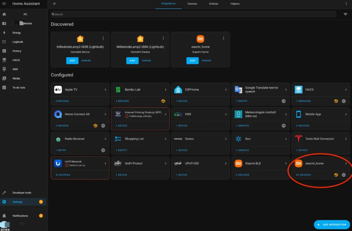Ignore the discovered xiaomi_home integration
The width and height of the screenshot is (352, 231).
[206, 61]
